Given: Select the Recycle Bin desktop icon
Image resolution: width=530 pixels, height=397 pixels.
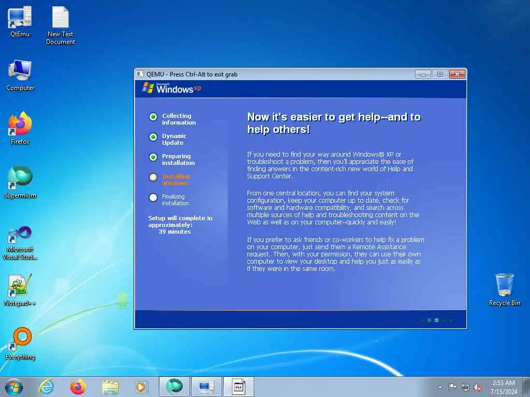Looking at the screenshot, I should 504,289.
